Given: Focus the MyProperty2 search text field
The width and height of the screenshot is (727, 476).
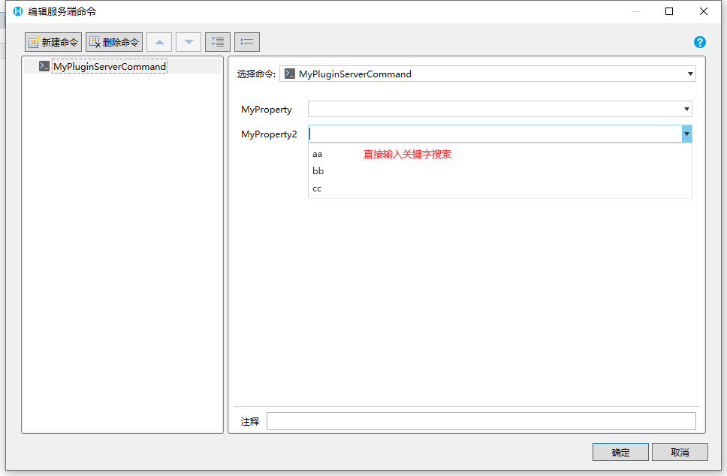Looking at the screenshot, I should [495, 134].
